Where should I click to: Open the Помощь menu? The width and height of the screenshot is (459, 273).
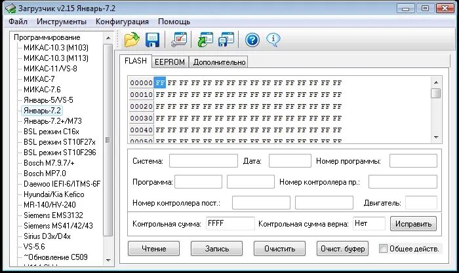(174, 22)
